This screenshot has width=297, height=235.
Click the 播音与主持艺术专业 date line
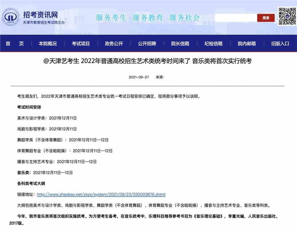coord(57,162)
